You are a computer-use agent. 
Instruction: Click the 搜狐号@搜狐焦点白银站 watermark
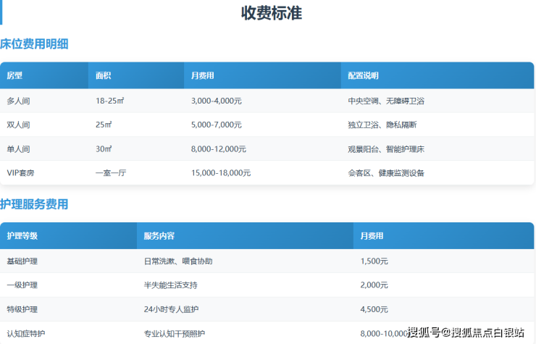[465, 332]
